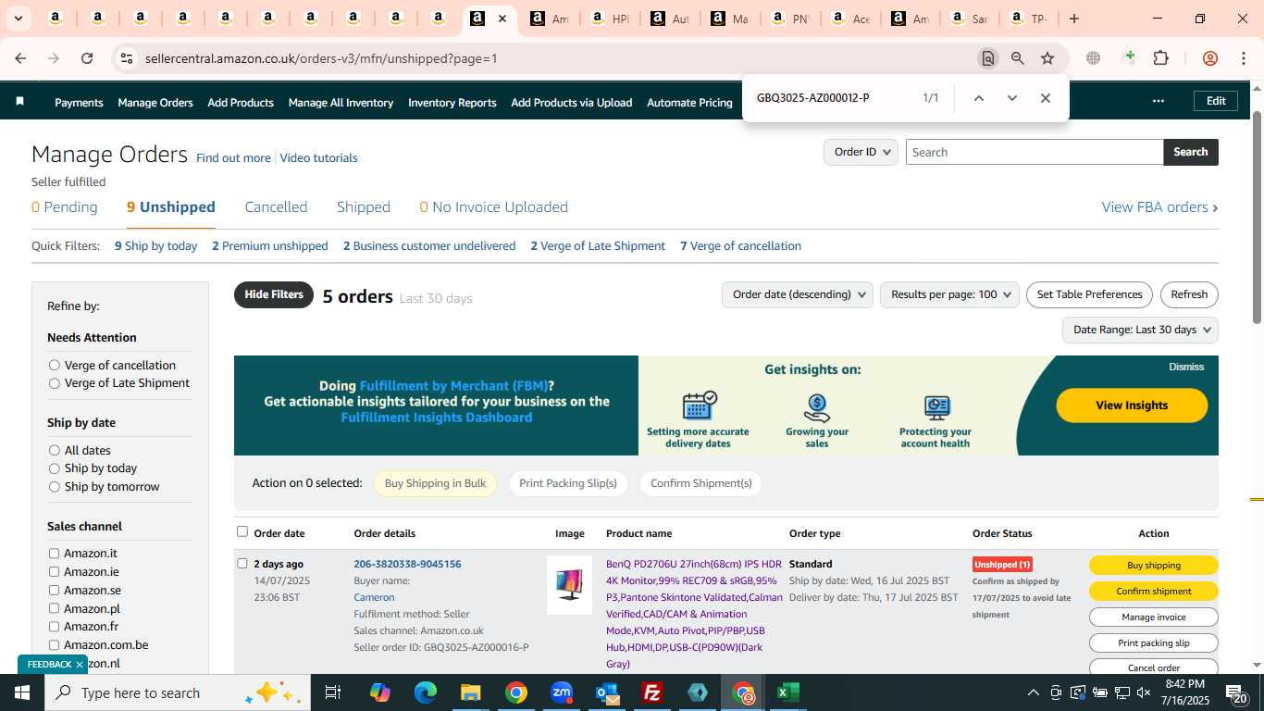Reload the page with the browser refresh icon

87,58
